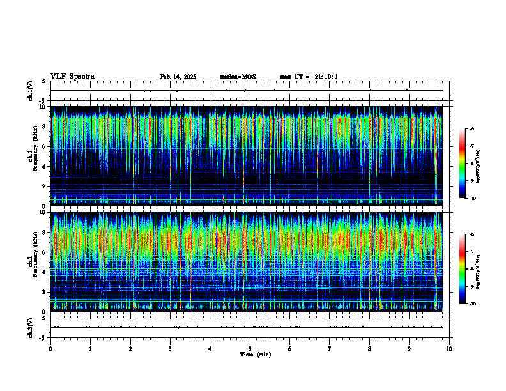Image resolution: width=506 pixels, height=391 pixels.
Task: Click the ch.1 colorbar "log(PSD)" unit label
Action: (x=479, y=167)
